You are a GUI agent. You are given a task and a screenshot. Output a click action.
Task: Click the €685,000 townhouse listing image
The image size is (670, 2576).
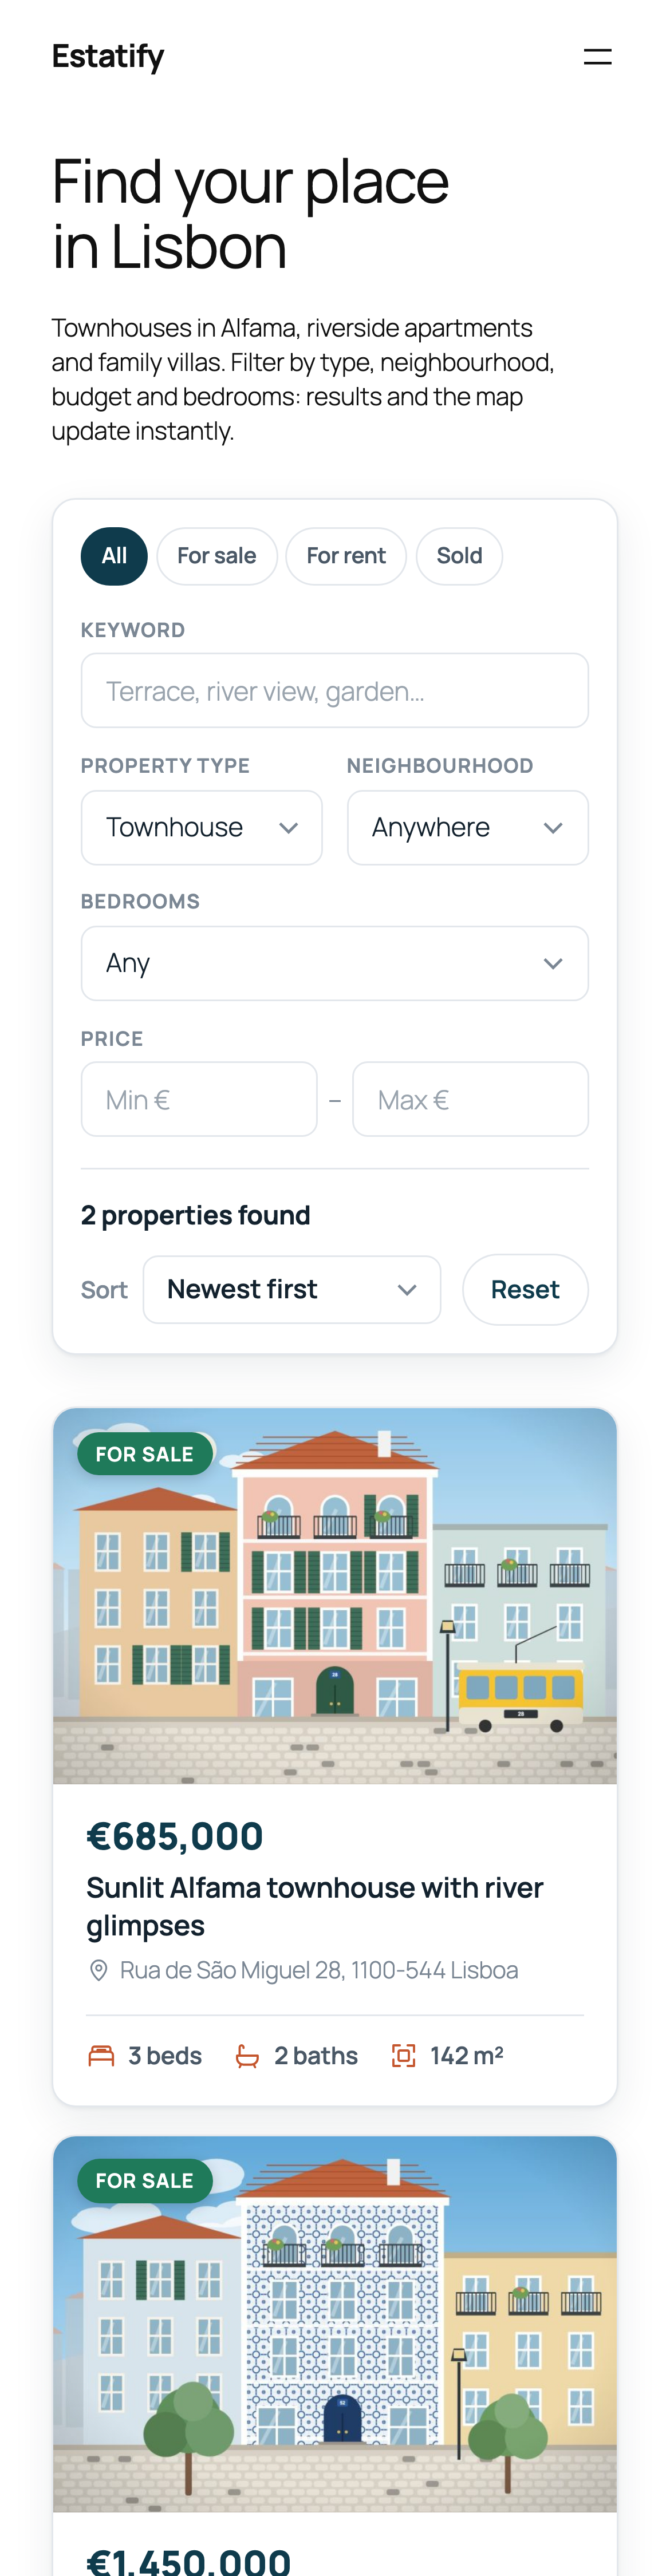(335, 1596)
